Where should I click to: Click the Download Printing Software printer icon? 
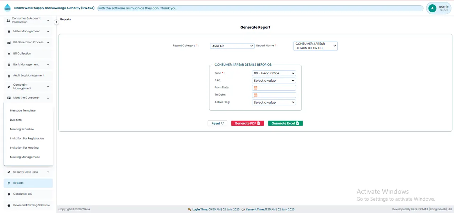[x=9, y=205]
